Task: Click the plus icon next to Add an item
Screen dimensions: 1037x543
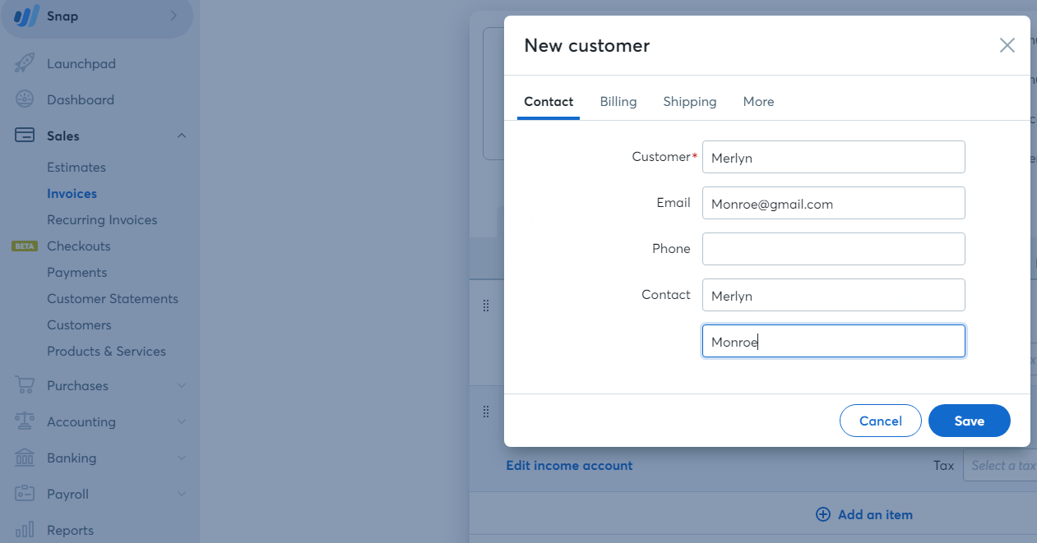Action: (x=822, y=514)
